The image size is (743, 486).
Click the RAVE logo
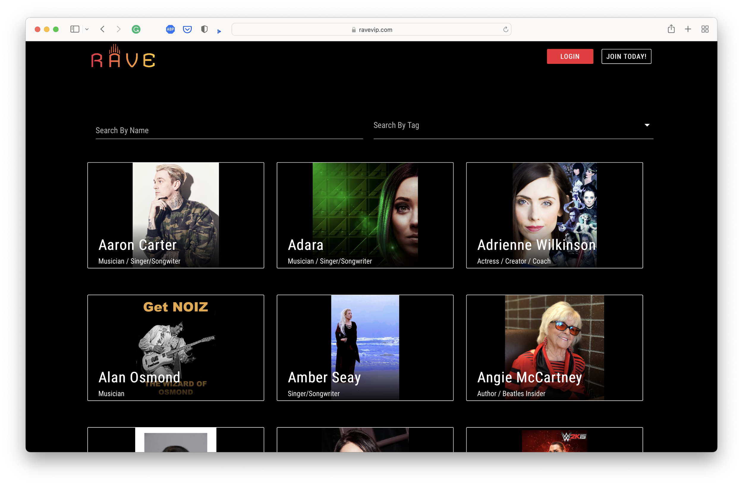(123, 56)
